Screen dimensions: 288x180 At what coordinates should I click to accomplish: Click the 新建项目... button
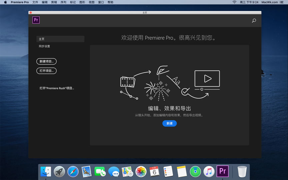click(x=46, y=61)
